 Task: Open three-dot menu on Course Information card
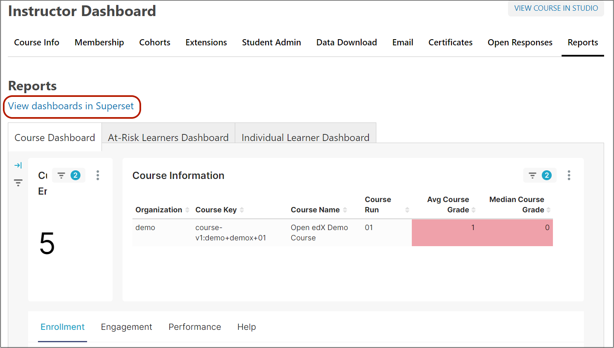pos(569,175)
